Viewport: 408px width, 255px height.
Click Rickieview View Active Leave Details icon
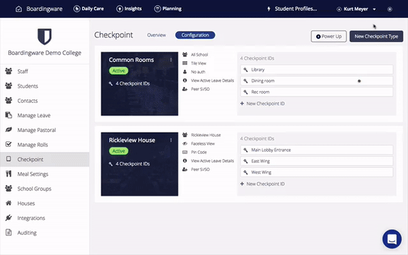point(185,160)
